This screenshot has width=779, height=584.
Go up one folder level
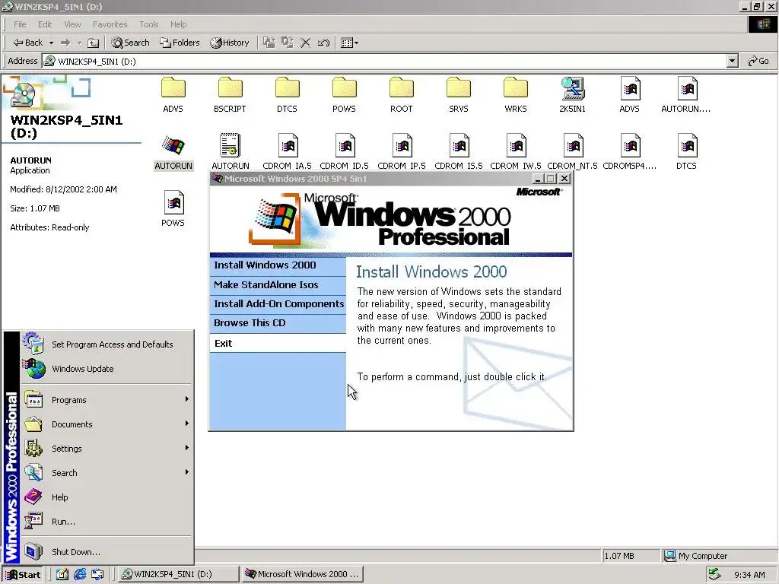pos(93,43)
